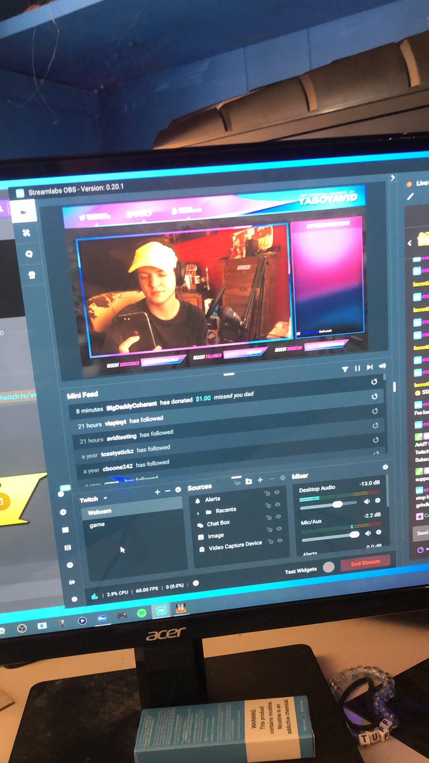Mute the Desktop Audio speaker
The height and width of the screenshot is (763, 429).
pos(367,502)
